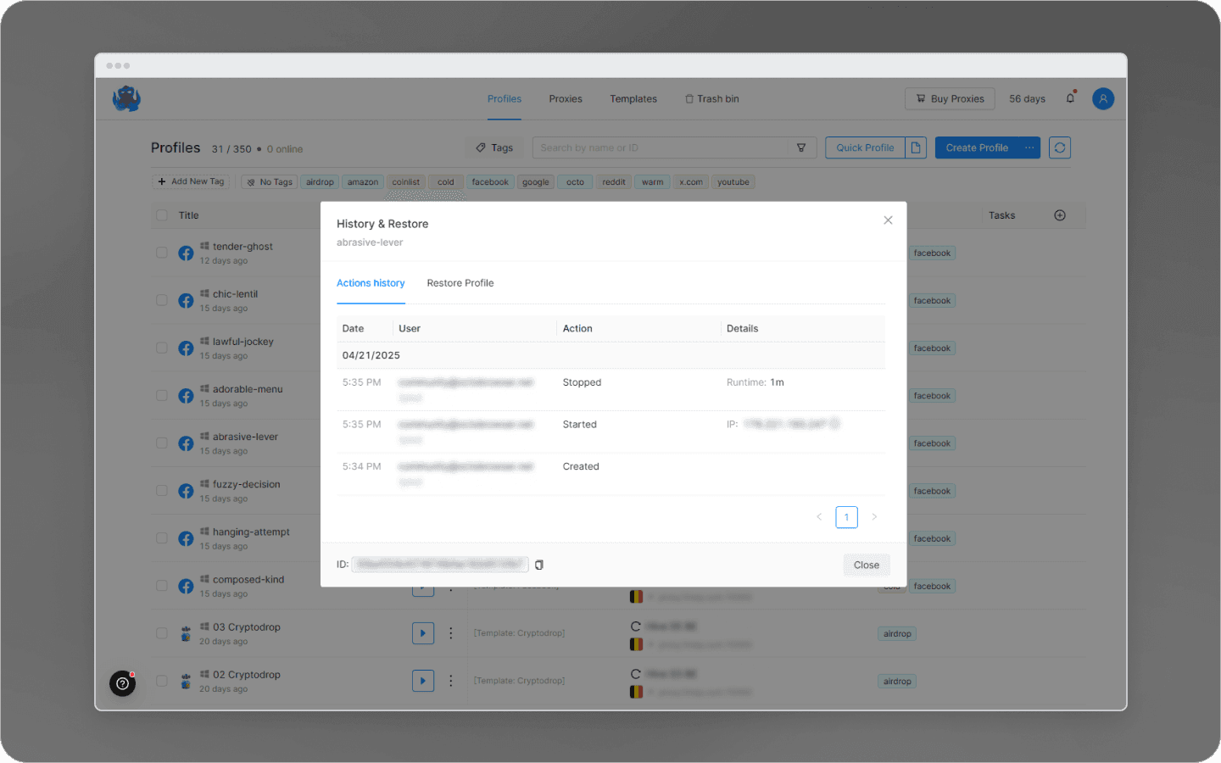
Task: Click the app logo in the header
Action: tap(126, 99)
